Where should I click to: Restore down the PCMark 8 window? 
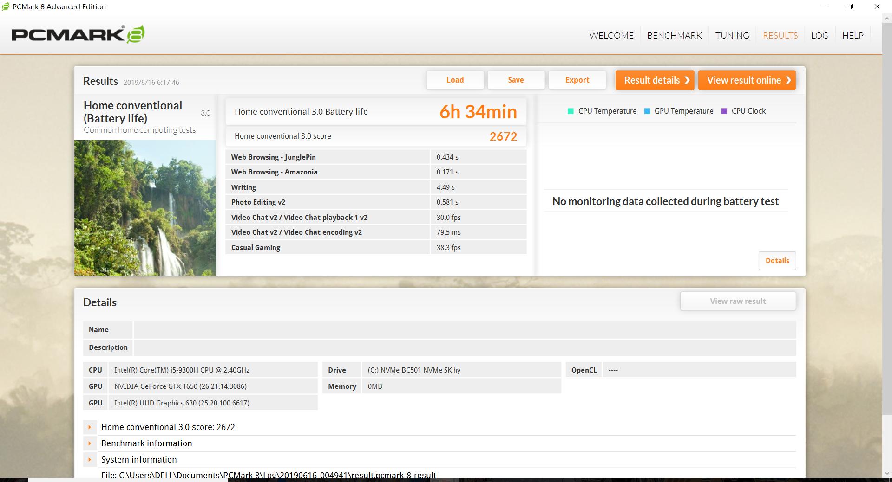(850, 6)
